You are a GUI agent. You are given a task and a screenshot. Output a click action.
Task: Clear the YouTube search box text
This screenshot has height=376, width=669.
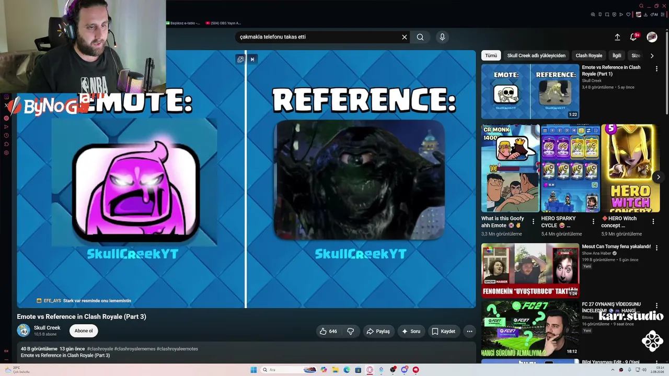coord(404,37)
